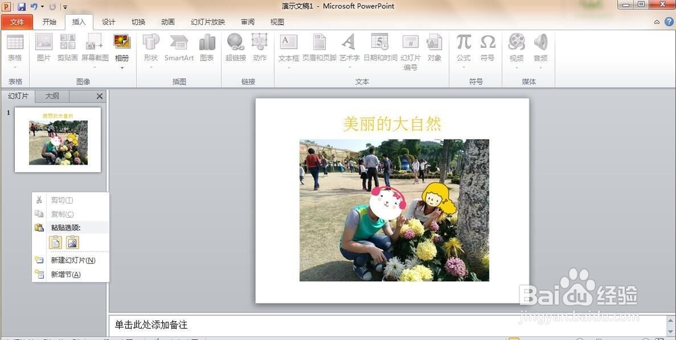
Task: Insert a picture using 图片 icon
Action: (43, 47)
